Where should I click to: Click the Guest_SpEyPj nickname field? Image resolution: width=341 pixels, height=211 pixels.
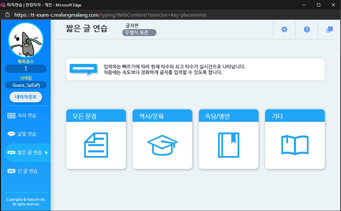point(26,85)
